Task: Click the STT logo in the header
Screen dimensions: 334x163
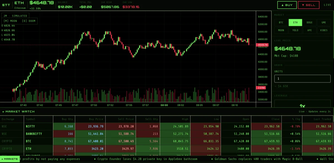Action: (x=6, y=5)
